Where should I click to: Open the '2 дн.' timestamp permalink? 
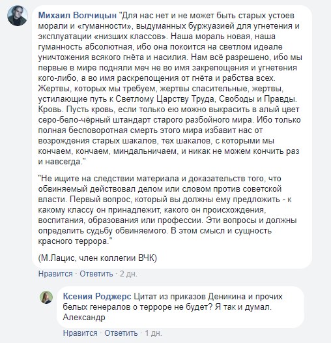(128, 274)
